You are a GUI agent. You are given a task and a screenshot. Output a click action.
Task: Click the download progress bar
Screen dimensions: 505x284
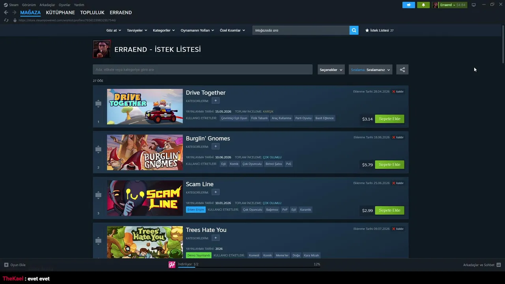tap(249, 267)
